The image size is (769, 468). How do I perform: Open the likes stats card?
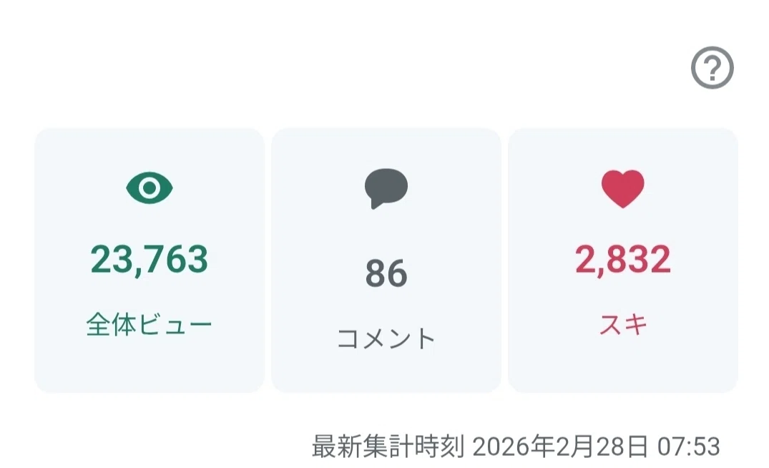(x=623, y=260)
